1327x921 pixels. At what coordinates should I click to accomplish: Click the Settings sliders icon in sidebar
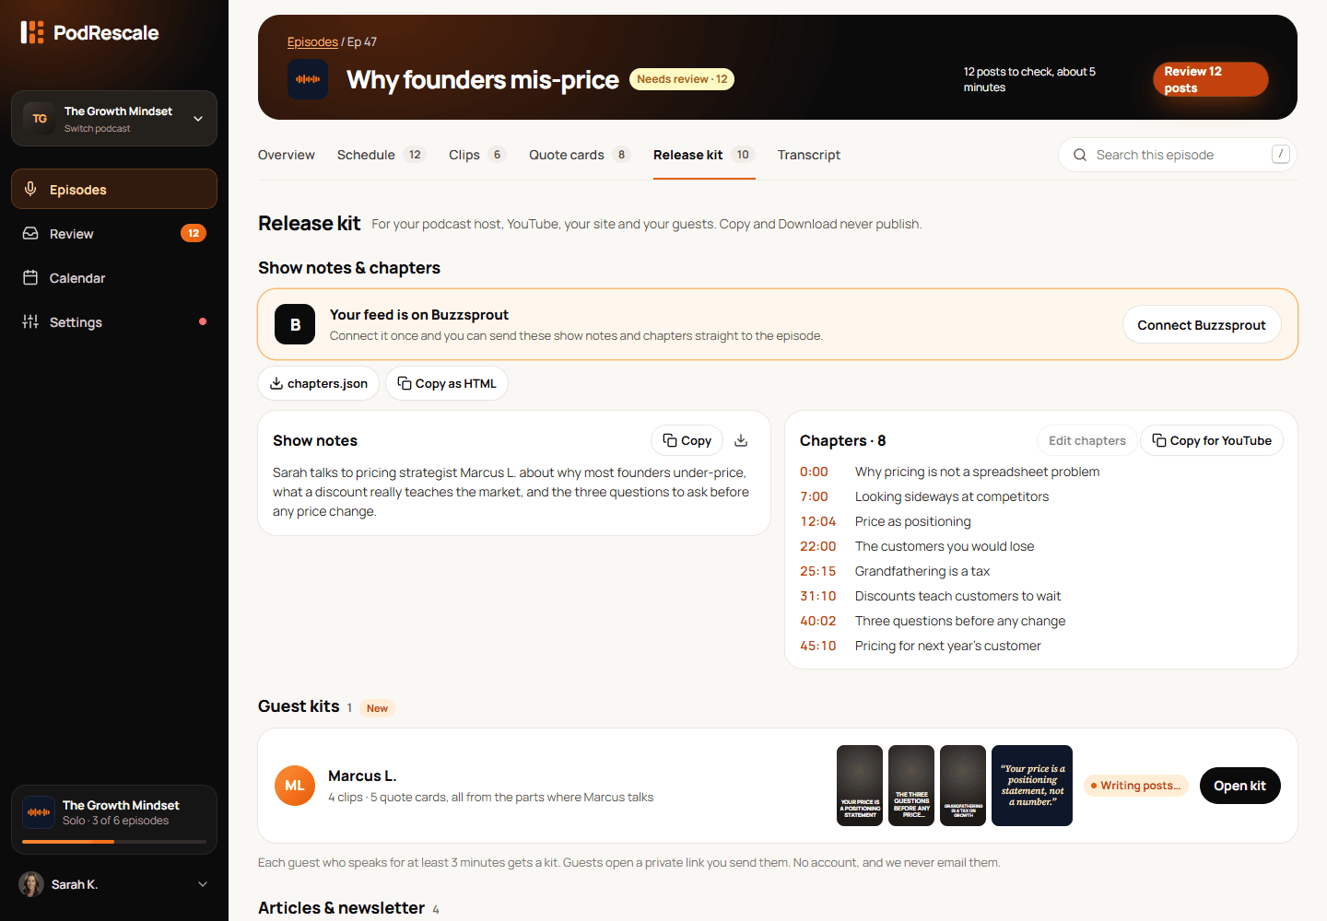[x=30, y=322]
